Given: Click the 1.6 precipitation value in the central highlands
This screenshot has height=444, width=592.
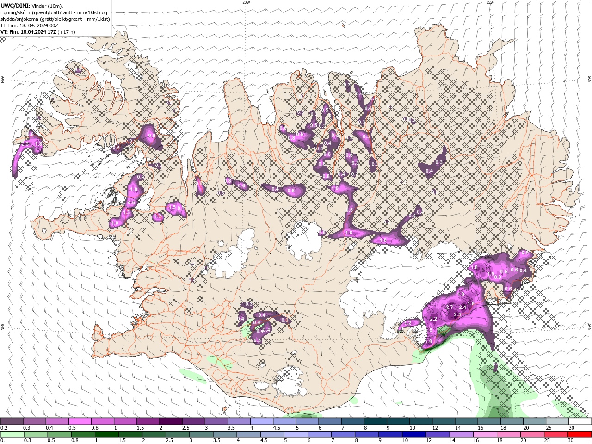Looking at the screenshot, I should [x=349, y=233].
